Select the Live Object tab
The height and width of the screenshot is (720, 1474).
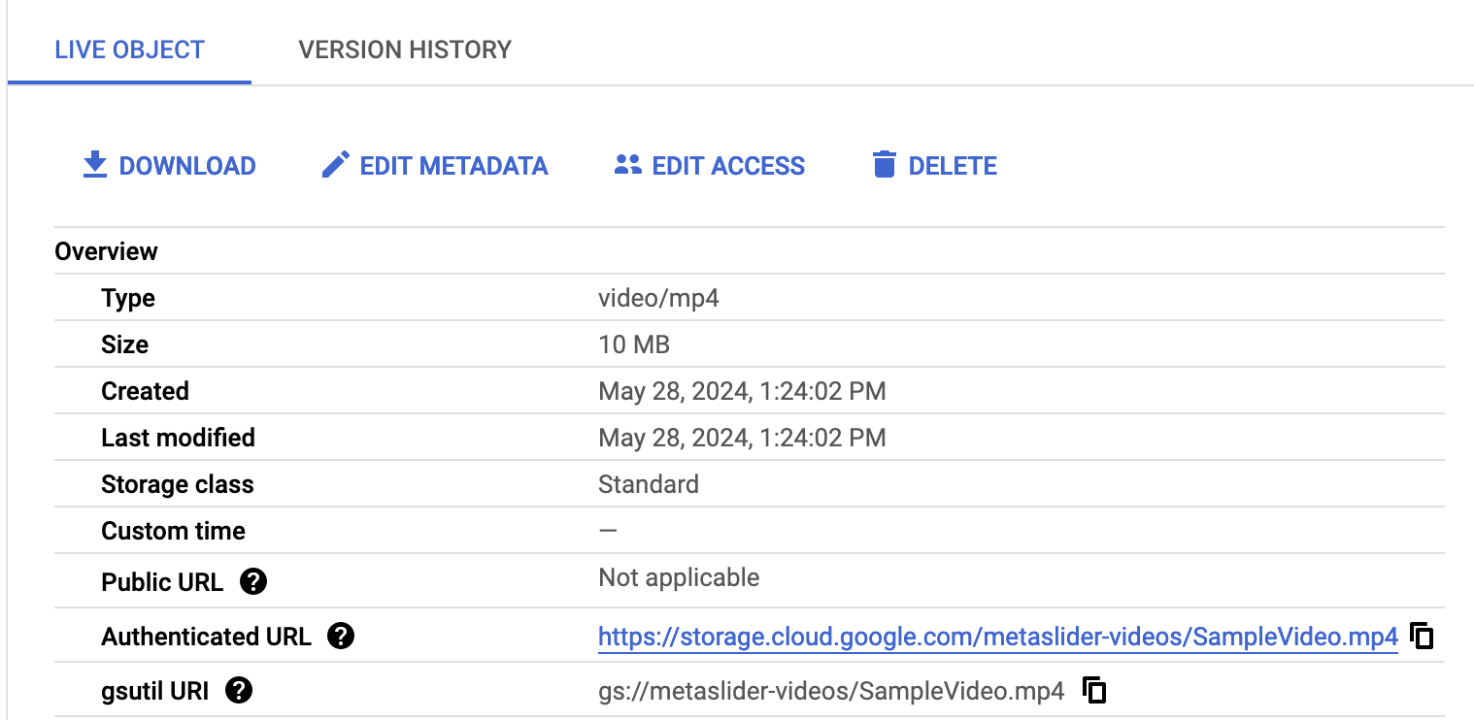[129, 49]
